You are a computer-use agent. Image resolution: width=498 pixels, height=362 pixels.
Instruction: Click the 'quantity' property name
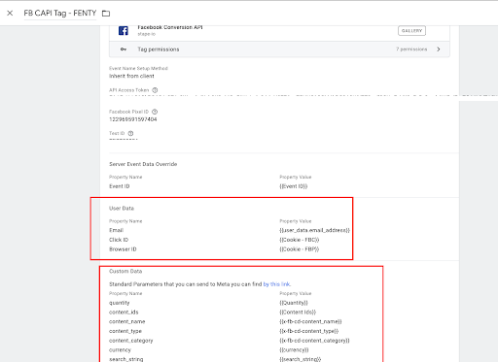(120, 303)
